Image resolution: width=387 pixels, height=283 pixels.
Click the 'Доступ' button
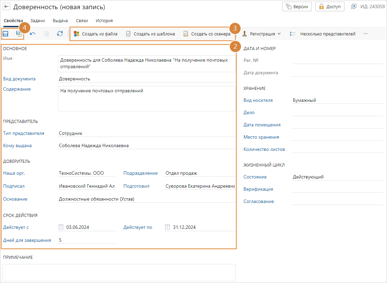coord(329,7)
